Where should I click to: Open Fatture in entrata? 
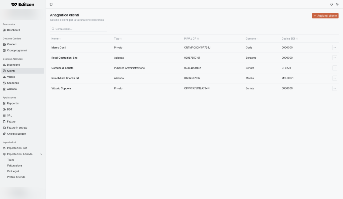click(x=23, y=128)
